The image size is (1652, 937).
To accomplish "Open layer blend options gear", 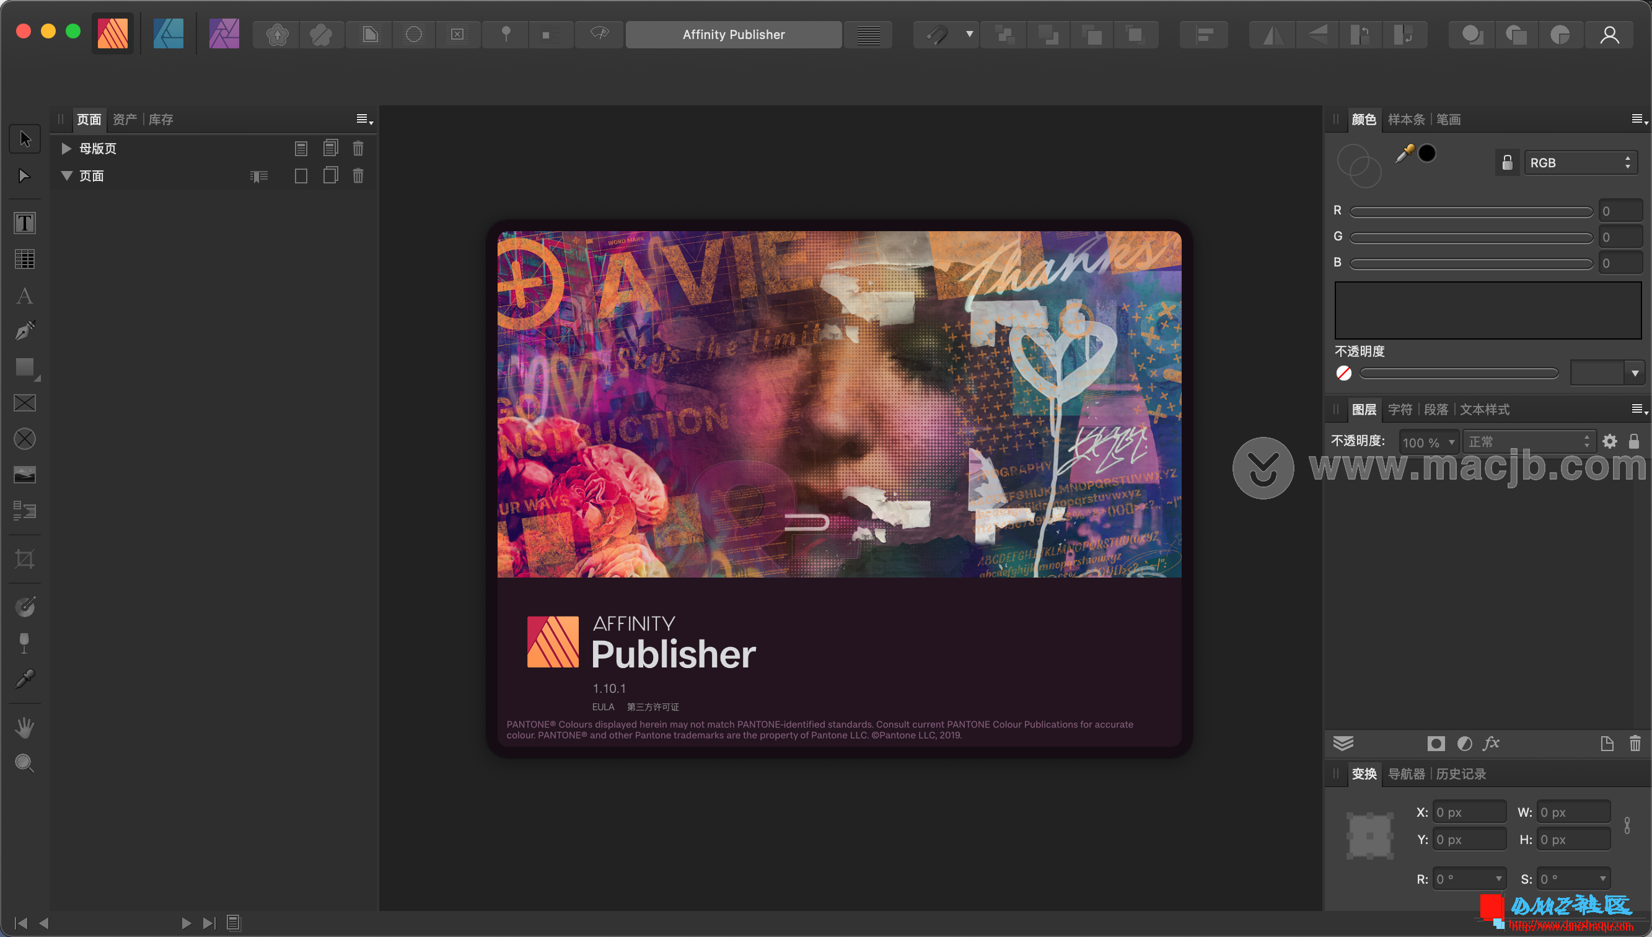I will [1609, 441].
